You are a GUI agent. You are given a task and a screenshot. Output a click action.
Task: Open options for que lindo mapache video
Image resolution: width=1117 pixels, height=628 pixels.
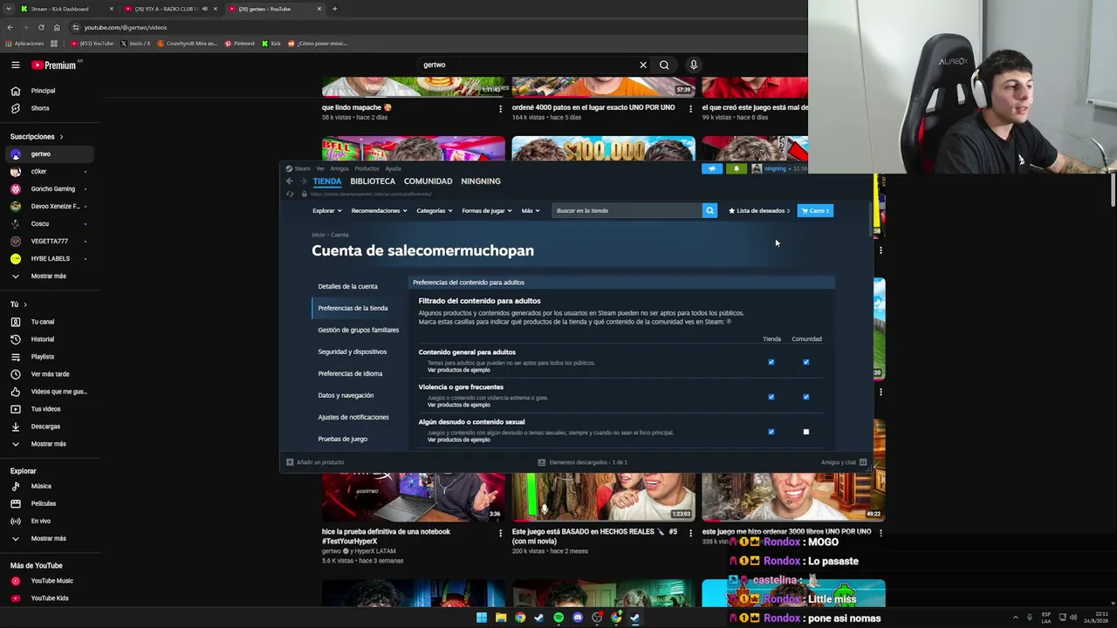pos(500,108)
